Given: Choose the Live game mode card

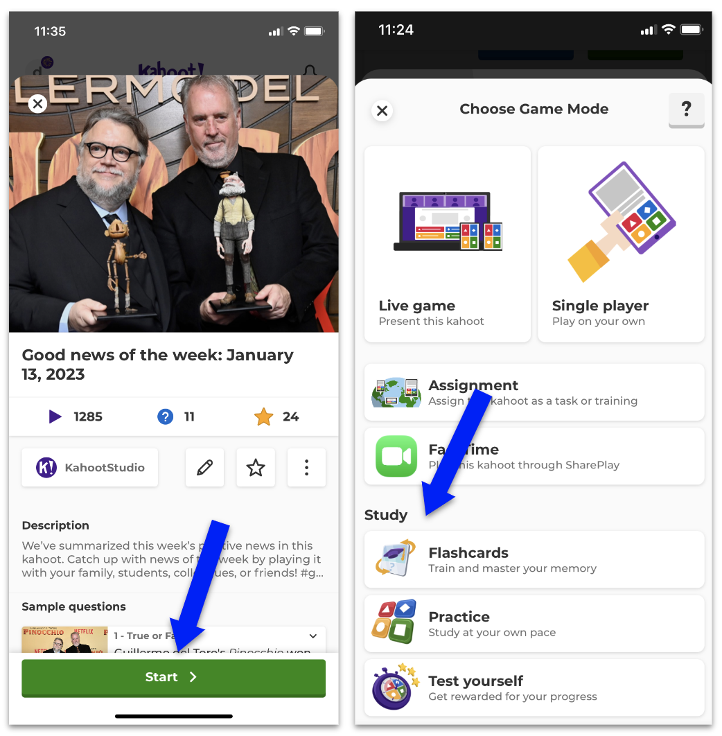Looking at the screenshot, I should point(448,244).
